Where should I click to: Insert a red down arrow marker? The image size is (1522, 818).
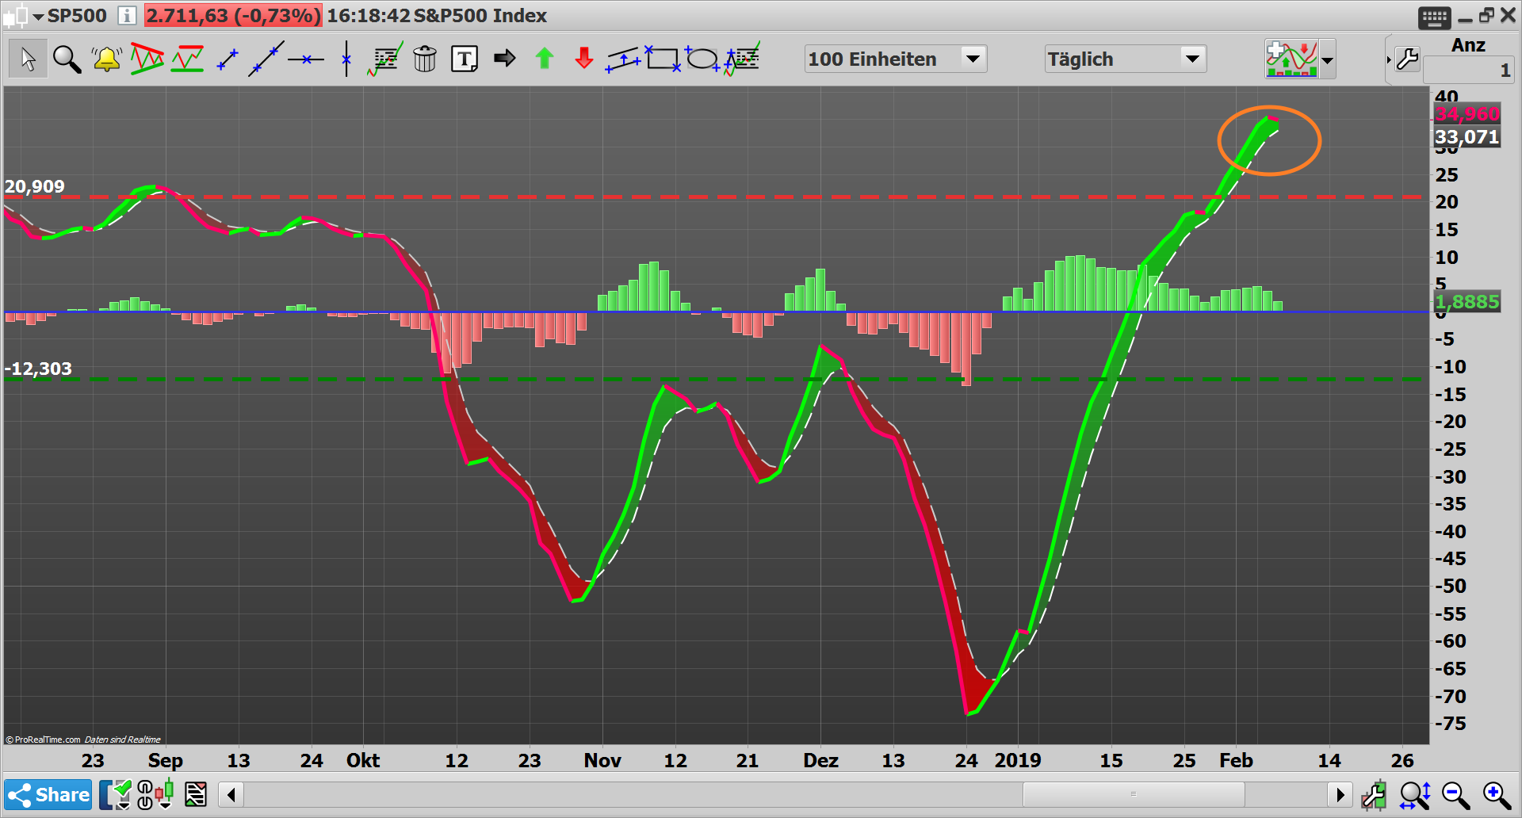tap(583, 58)
